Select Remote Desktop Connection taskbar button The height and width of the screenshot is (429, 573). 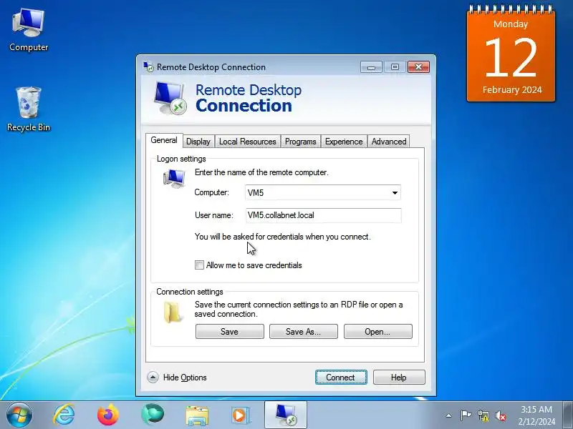pos(286,415)
